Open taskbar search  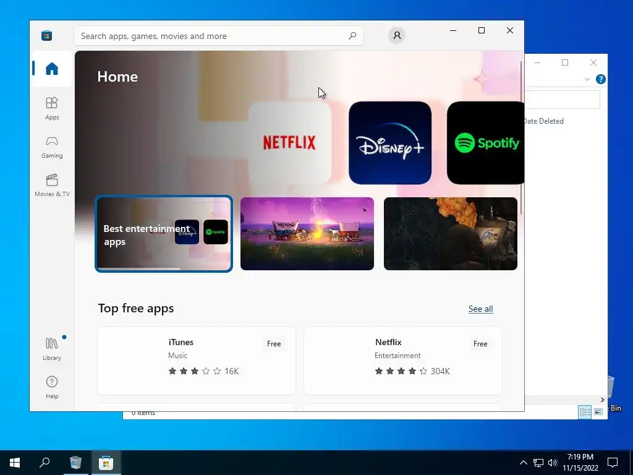click(x=45, y=463)
